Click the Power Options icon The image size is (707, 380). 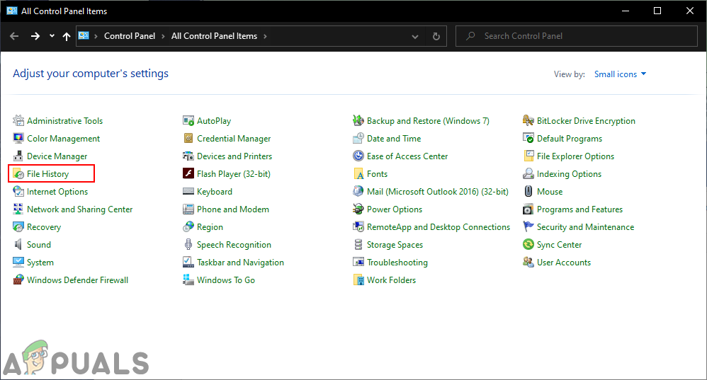[x=358, y=209]
